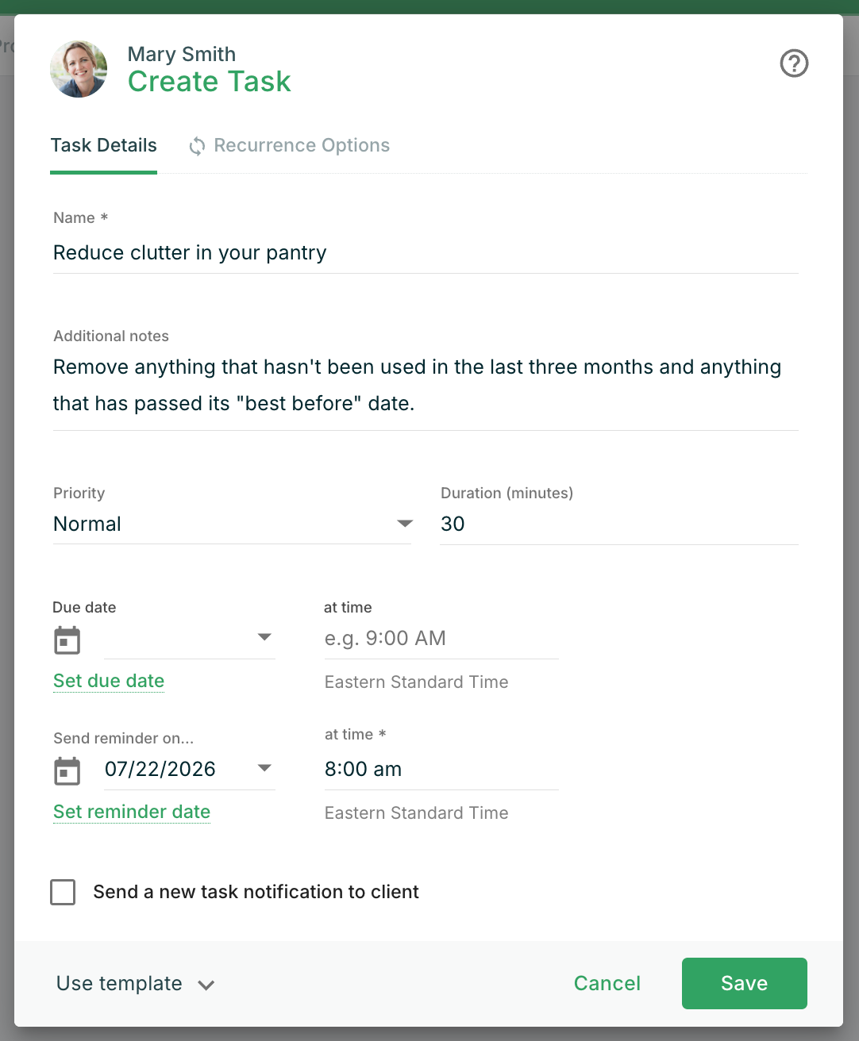Open the due date dropdown arrow
Image resolution: width=859 pixels, height=1041 pixels.
pos(265,637)
